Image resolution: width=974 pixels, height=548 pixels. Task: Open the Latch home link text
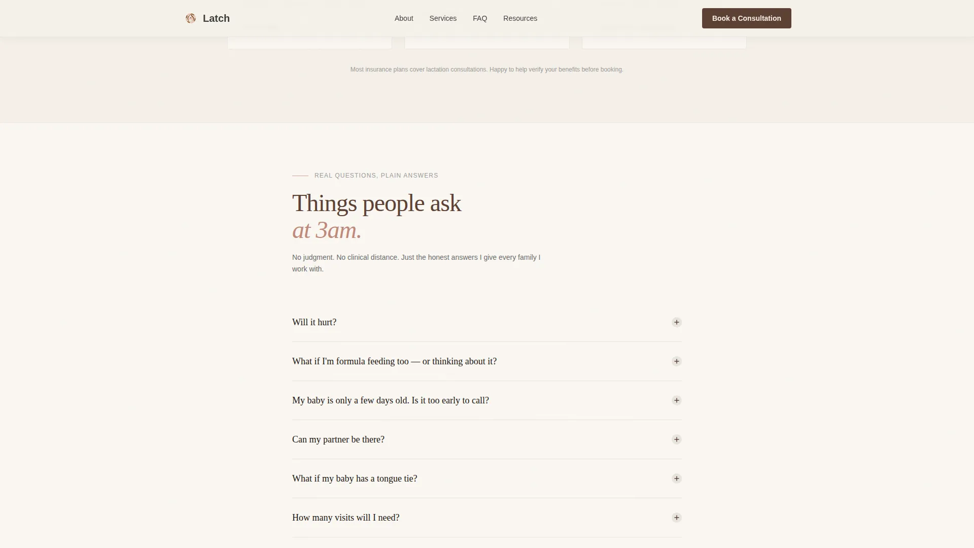pos(216,18)
